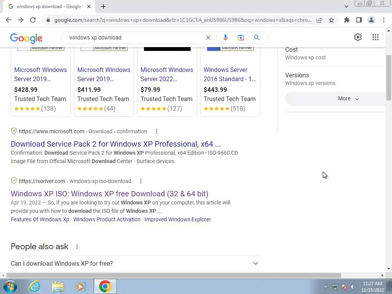Open the Action Center flag icon
Screen dimensions: 392x294
(x=344, y=287)
